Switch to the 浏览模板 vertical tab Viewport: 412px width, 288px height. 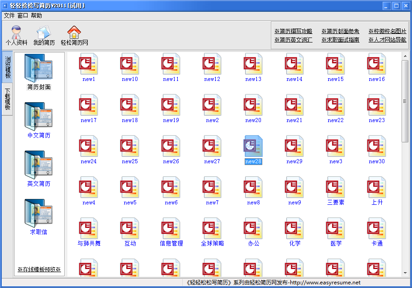click(8, 67)
